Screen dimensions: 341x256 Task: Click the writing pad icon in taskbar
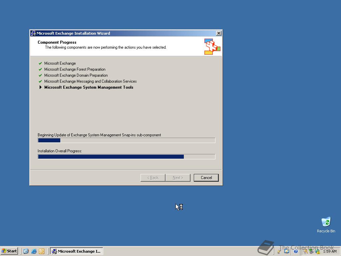point(287,251)
